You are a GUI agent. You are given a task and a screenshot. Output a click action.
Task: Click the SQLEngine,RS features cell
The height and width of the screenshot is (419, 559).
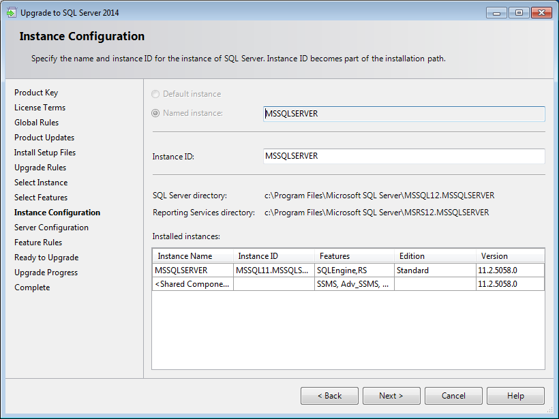354,270
